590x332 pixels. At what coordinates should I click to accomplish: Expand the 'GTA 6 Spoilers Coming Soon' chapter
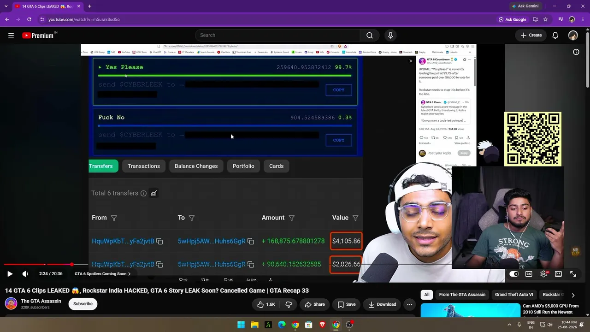coord(102,274)
